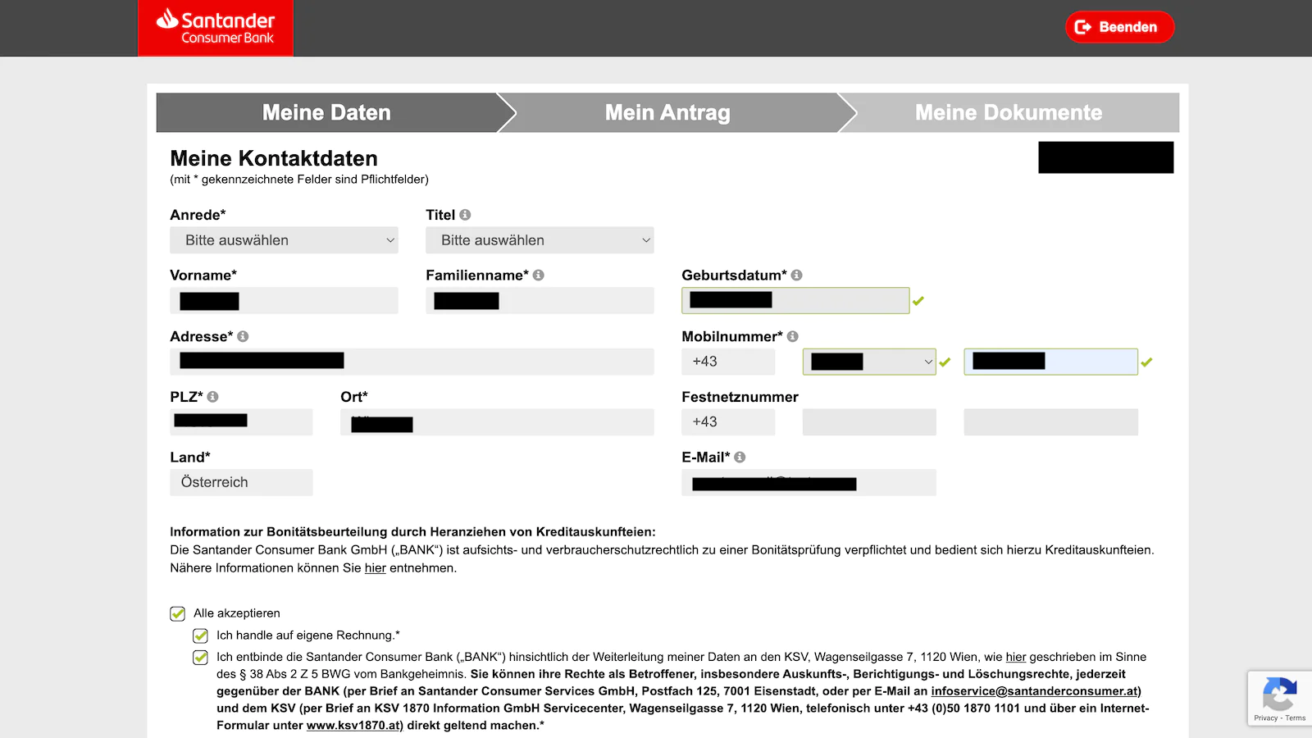Viewport: 1312px width, 738px height.
Task: Click the Beenden button
Action: (1119, 27)
